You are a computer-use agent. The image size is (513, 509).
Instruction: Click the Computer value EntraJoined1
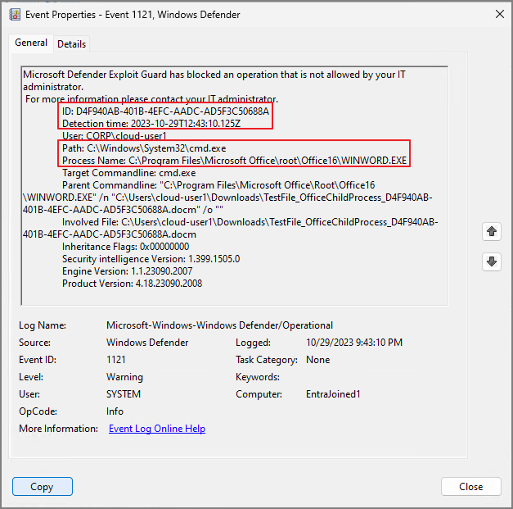[x=333, y=394]
